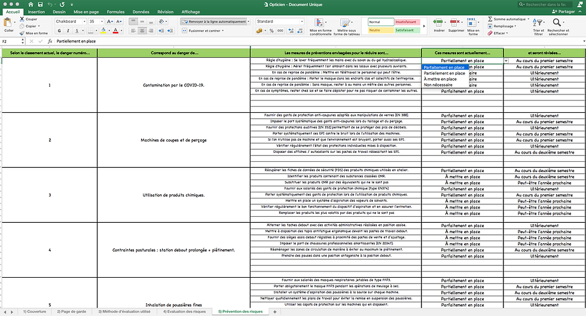Click the Partager button
Screen dimensions: 586x316
[564, 11]
